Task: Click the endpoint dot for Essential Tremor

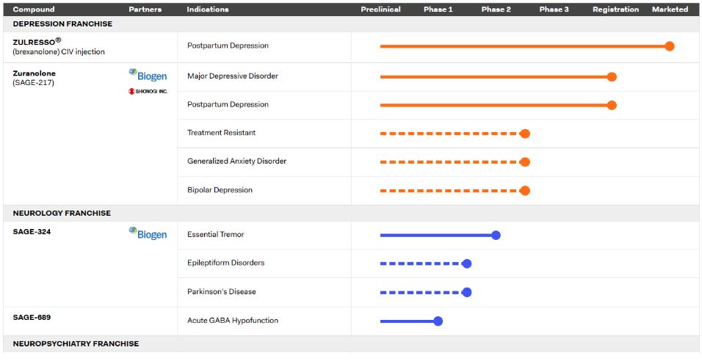Action: coord(496,236)
